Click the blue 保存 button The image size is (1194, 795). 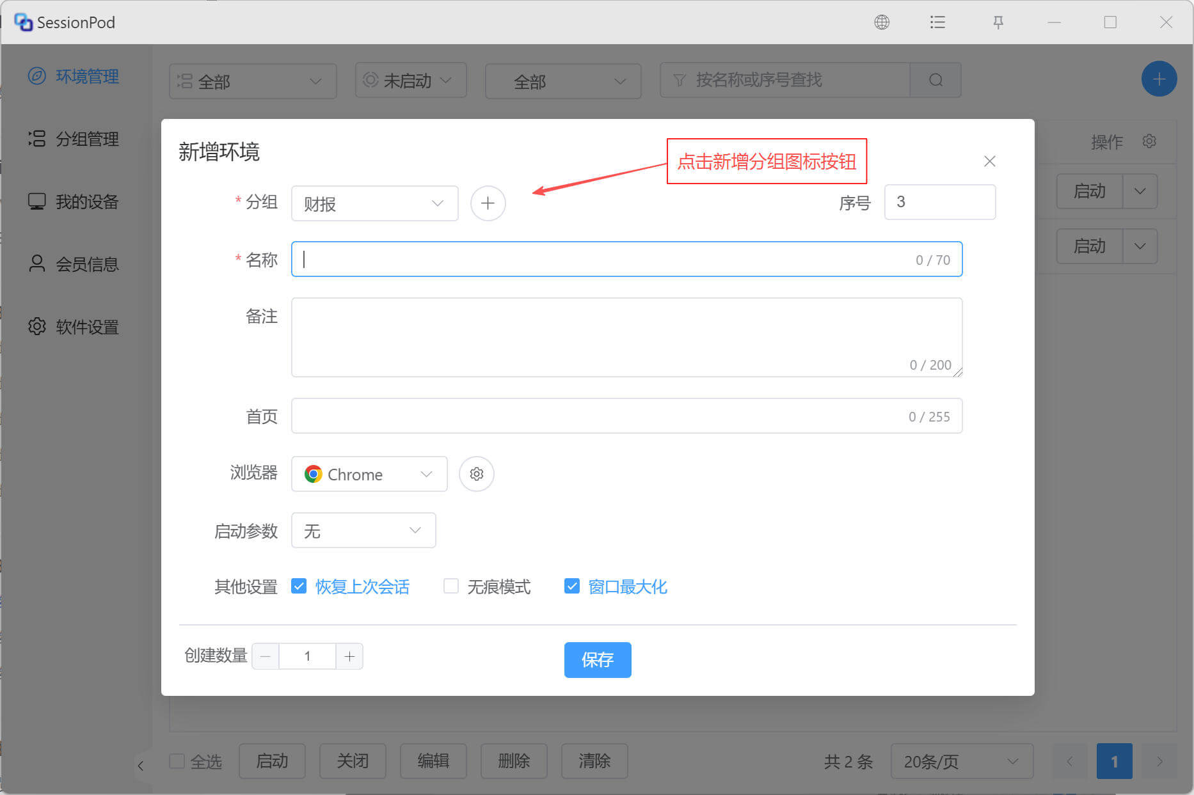(x=598, y=659)
